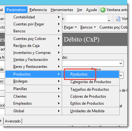Image resolution: width=132 pixels, height=131 pixels.
Task: Switch to the Avanzado tab
Action: 13,121
